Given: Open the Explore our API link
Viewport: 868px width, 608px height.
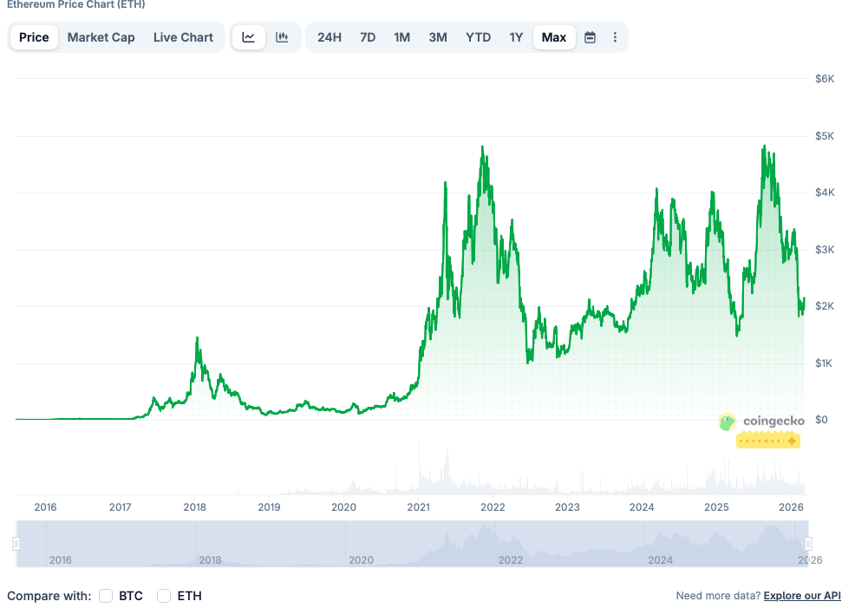Looking at the screenshot, I should [x=801, y=595].
